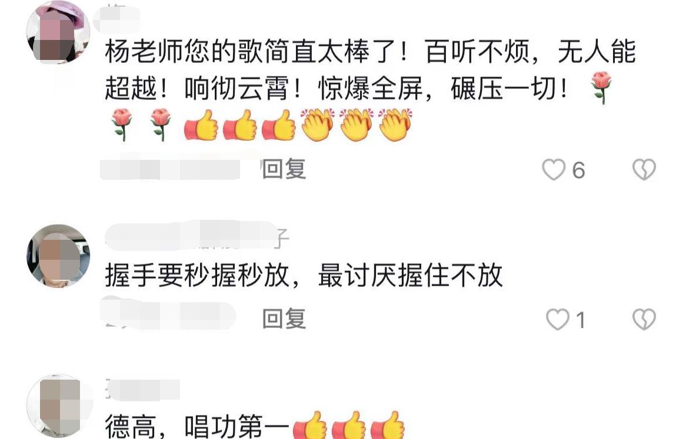Open first commenter's pink hat avatar

(x=58, y=33)
